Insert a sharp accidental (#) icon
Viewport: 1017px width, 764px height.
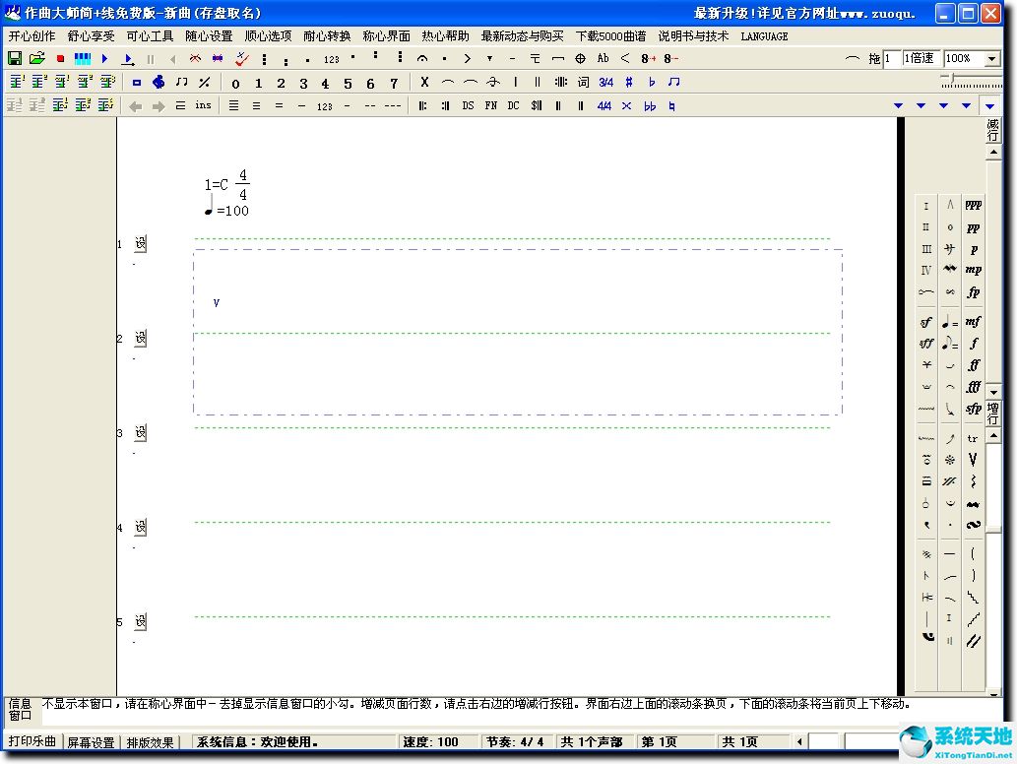pyautogui.click(x=628, y=82)
